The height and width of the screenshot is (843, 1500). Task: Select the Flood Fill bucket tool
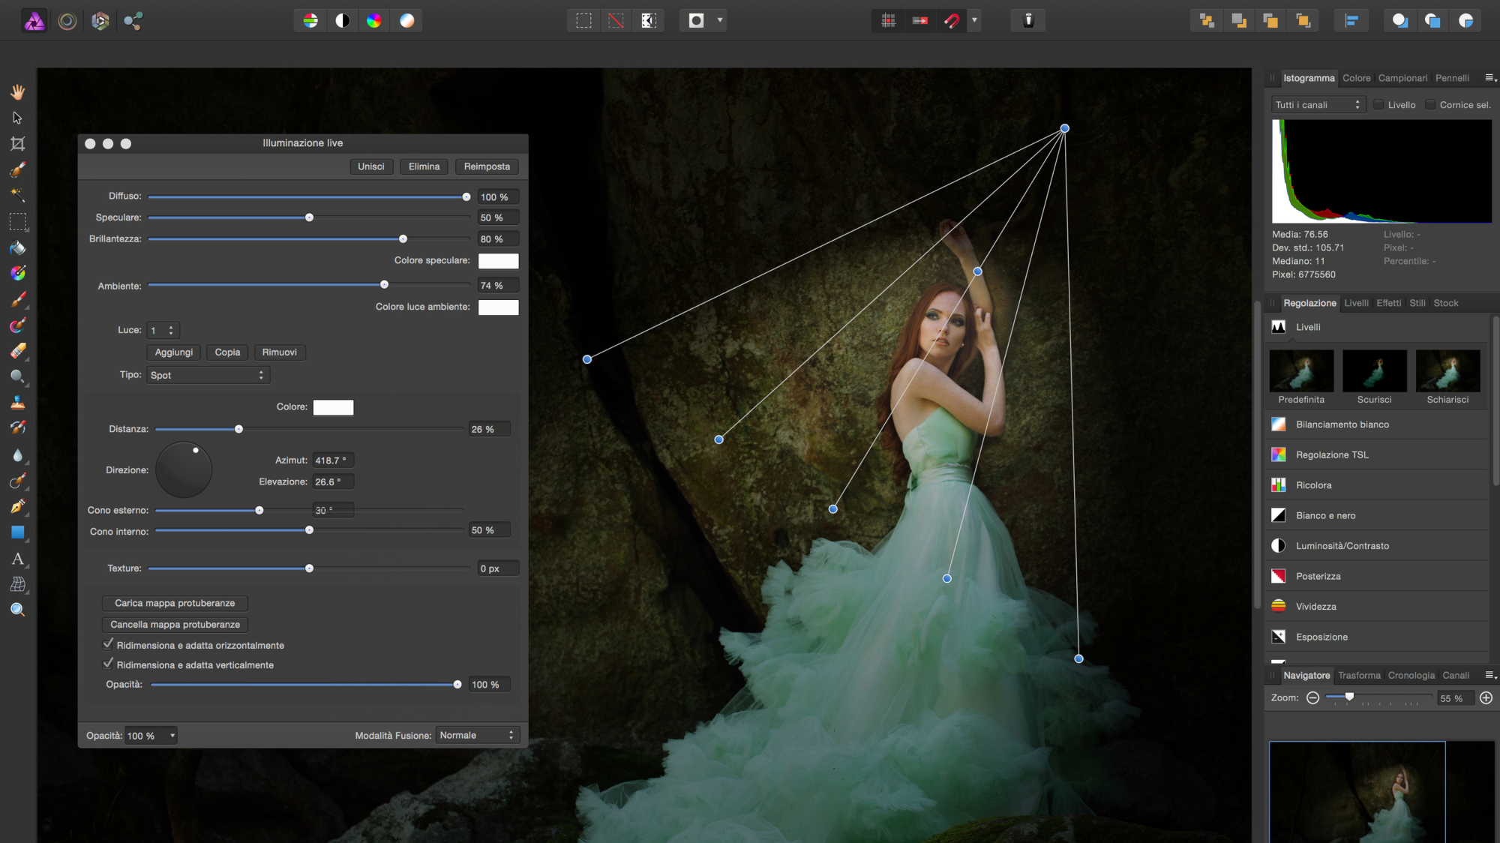(18, 247)
